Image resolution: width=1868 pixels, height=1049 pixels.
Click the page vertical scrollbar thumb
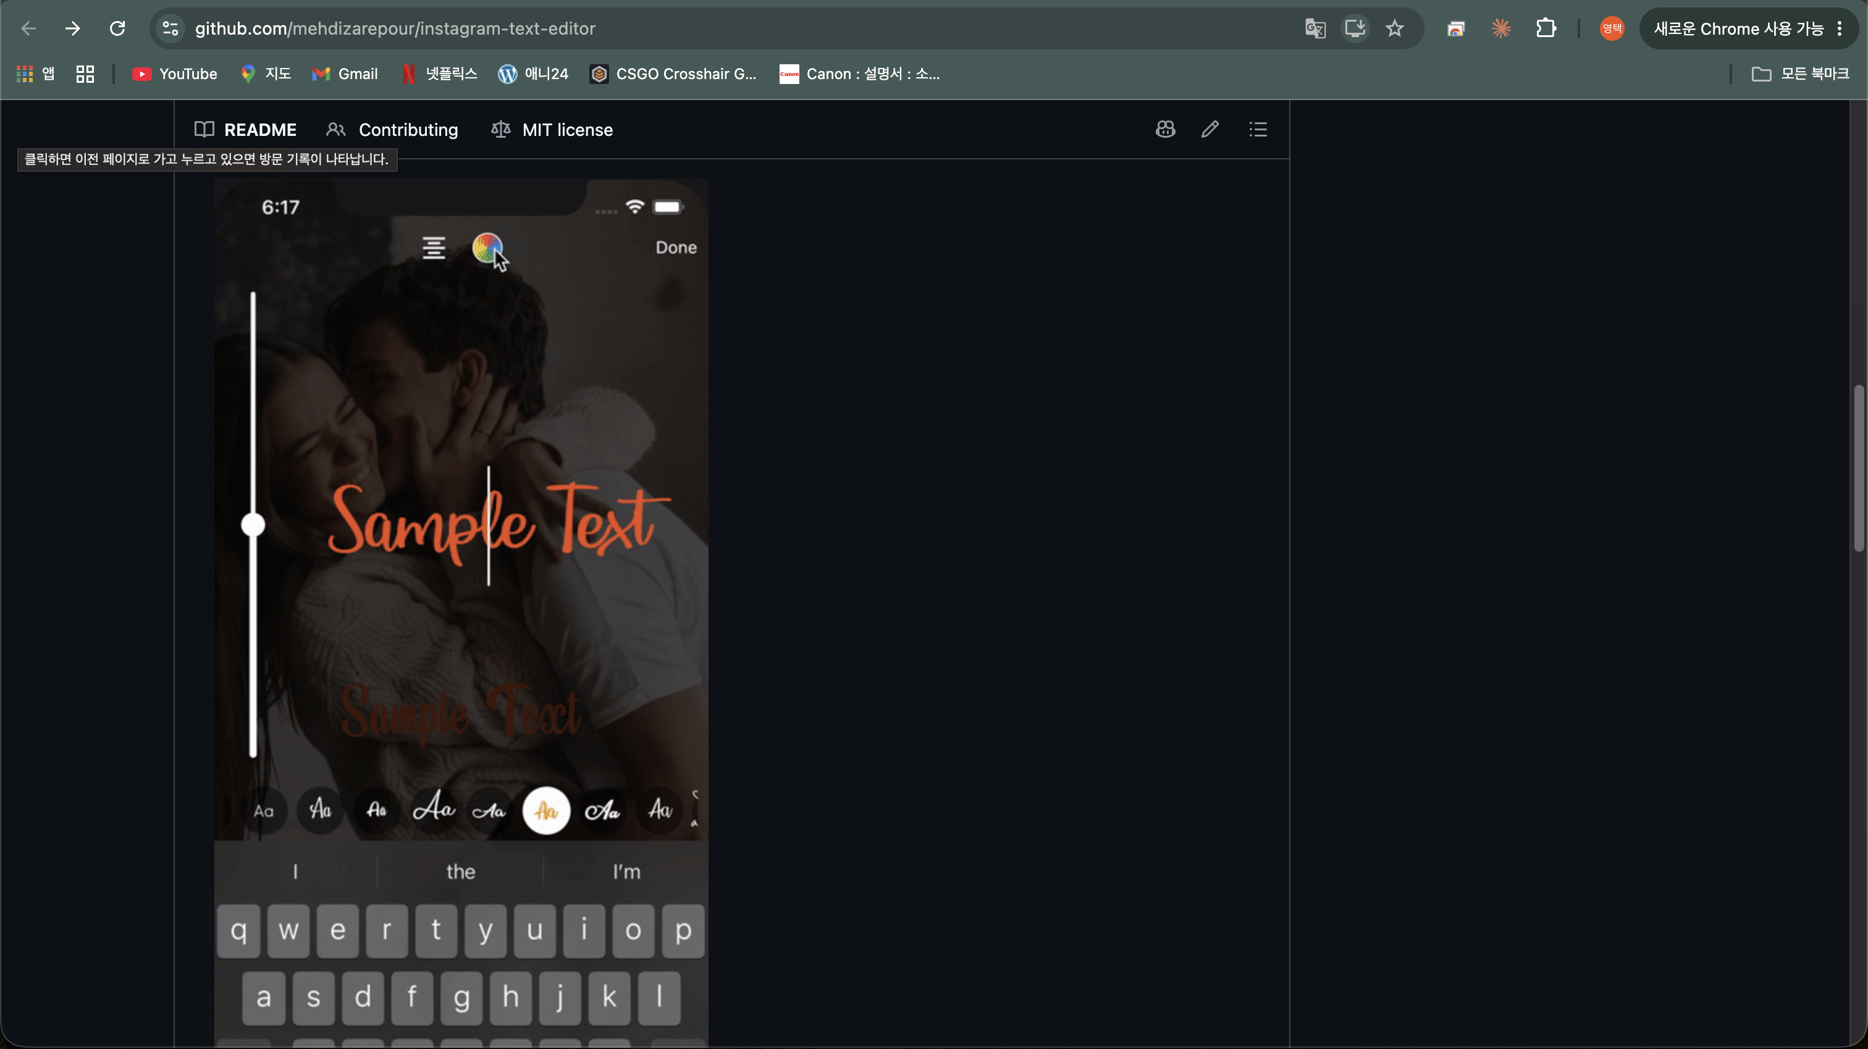click(x=1859, y=469)
